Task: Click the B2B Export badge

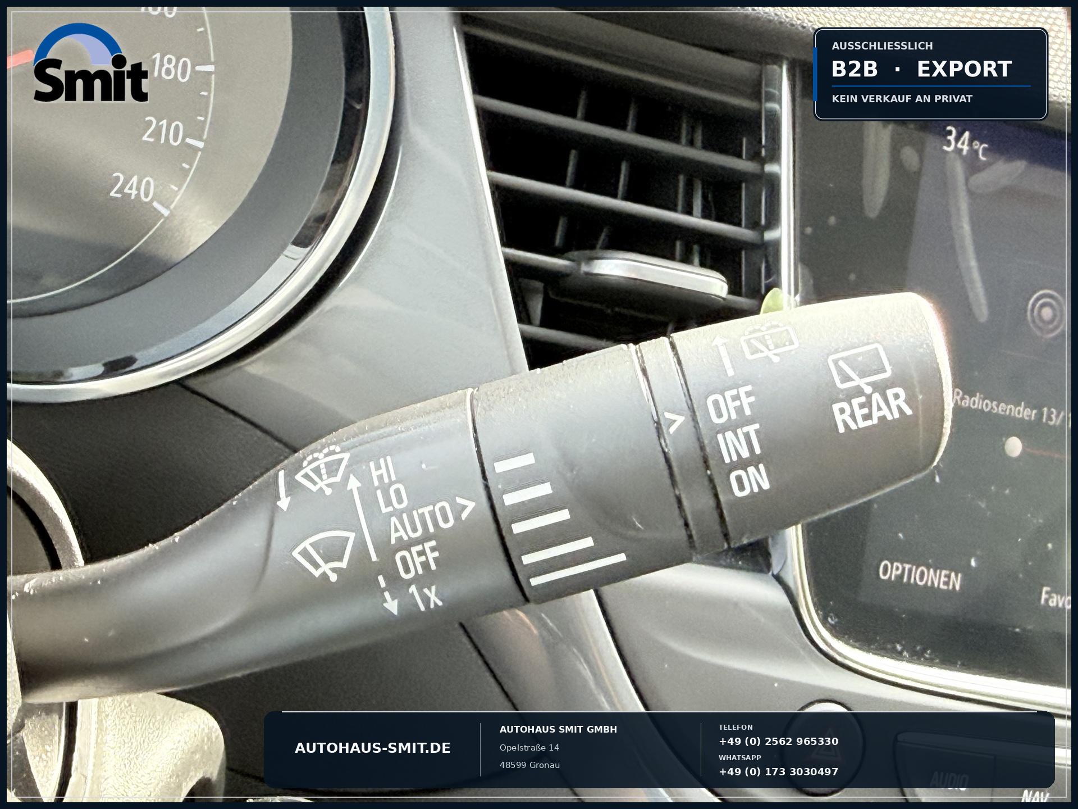Action: point(931,74)
